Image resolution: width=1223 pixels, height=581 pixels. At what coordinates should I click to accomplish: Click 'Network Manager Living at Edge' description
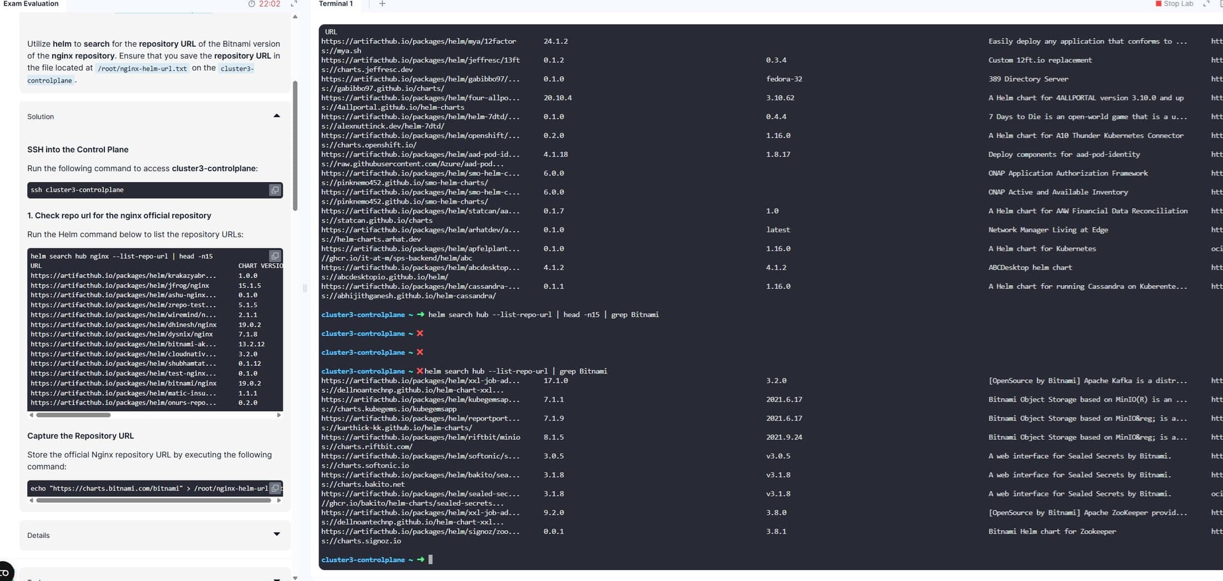coord(1048,230)
